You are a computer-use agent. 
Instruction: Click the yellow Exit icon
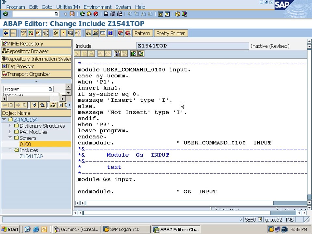(89, 14)
